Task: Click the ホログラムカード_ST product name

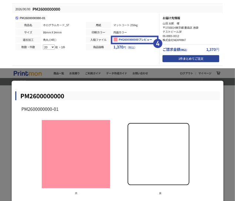Action: point(56,25)
